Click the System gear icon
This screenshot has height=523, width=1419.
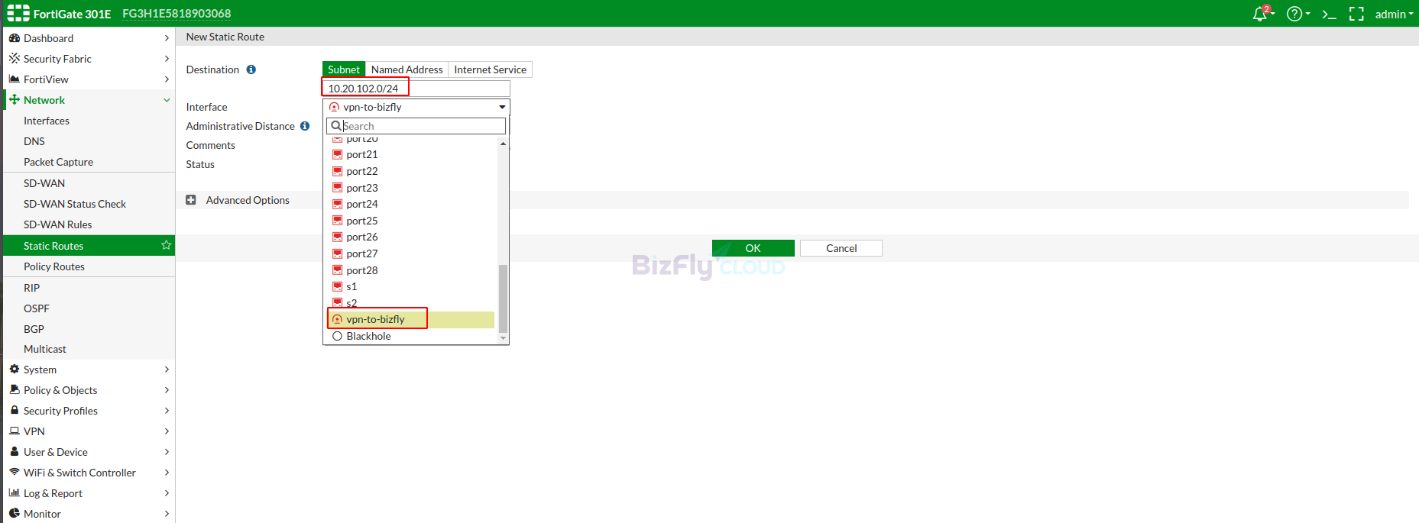pyautogui.click(x=14, y=369)
